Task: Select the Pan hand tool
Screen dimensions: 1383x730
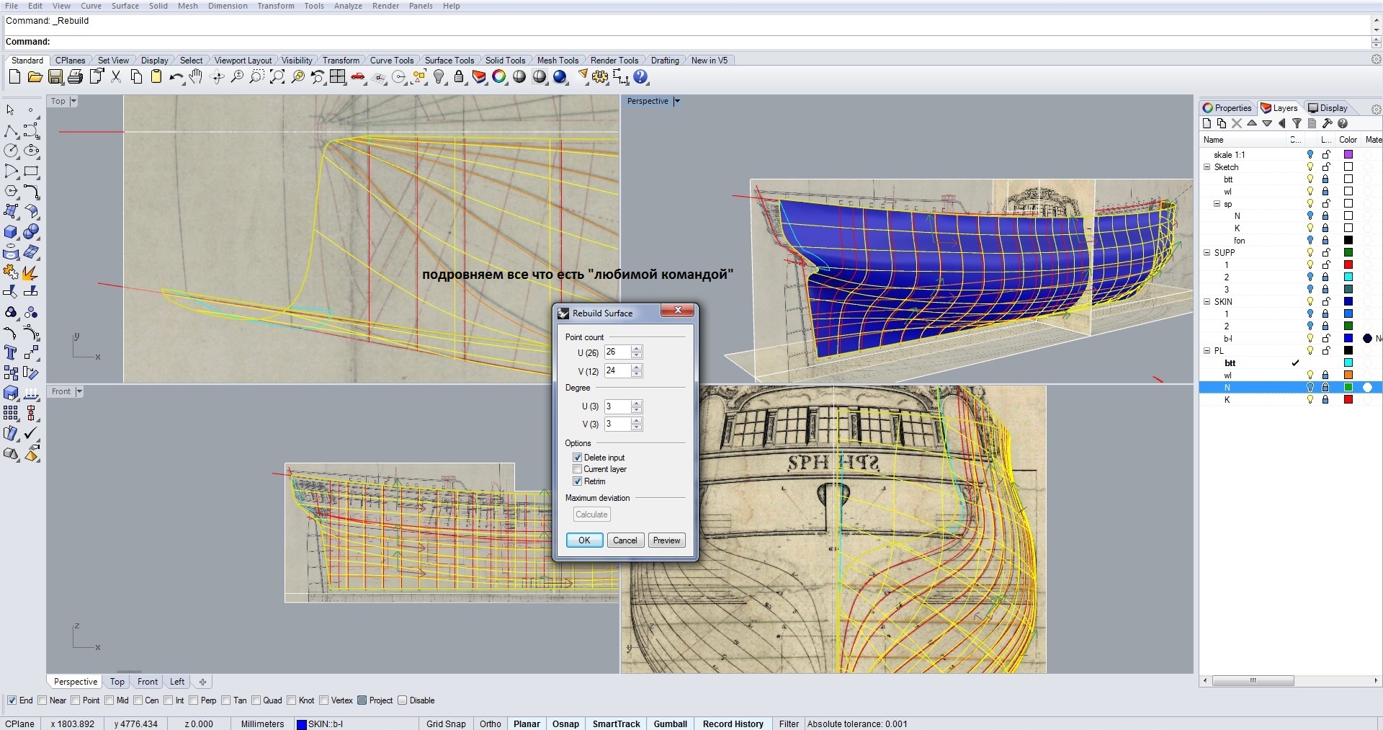Action: tap(196, 77)
